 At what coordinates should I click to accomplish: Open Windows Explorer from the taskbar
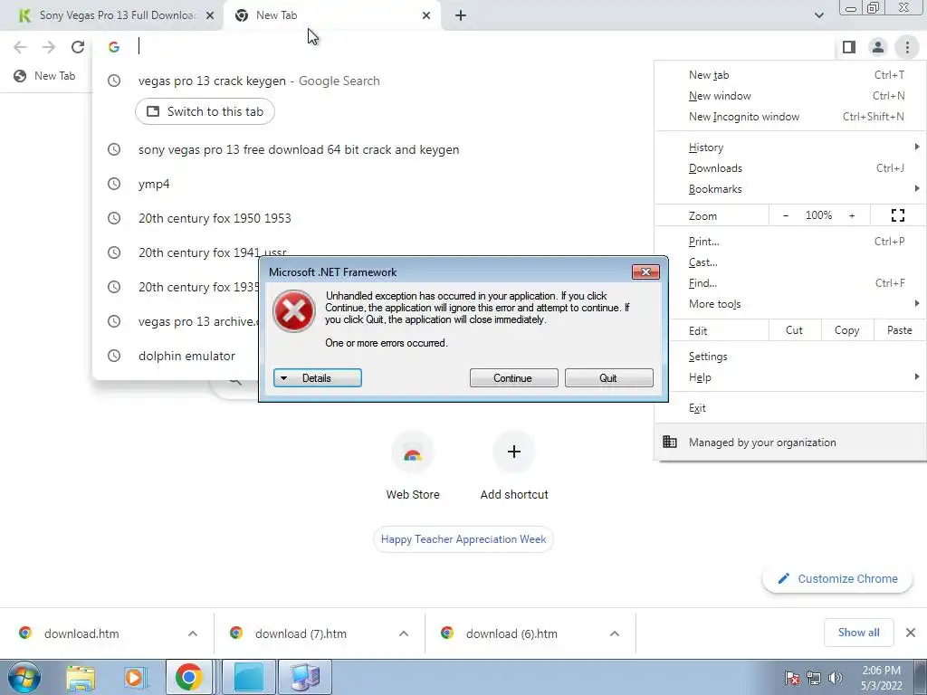tap(81, 677)
